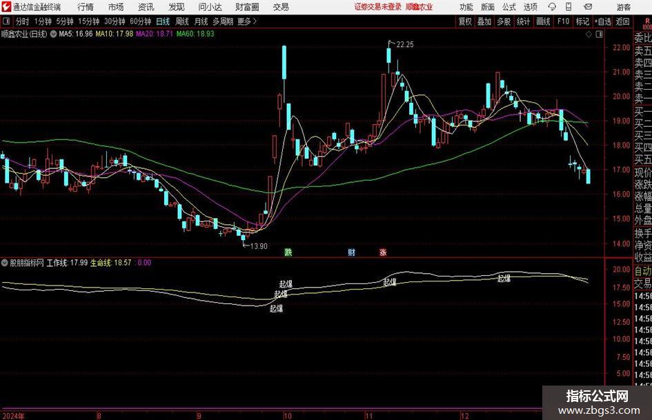Screen dimensions: 652x420
Task: Click the red 涨 marker on chart
Action: pyautogui.click(x=383, y=252)
